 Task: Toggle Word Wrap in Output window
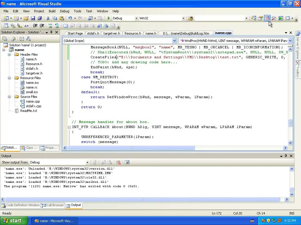[x=127, y=162]
